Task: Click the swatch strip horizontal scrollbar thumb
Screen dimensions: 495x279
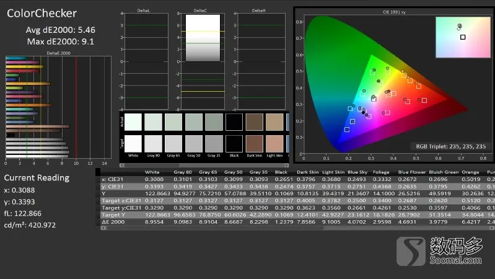Action: pos(152,166)
